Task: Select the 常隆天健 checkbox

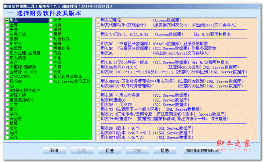Action: 7,96
